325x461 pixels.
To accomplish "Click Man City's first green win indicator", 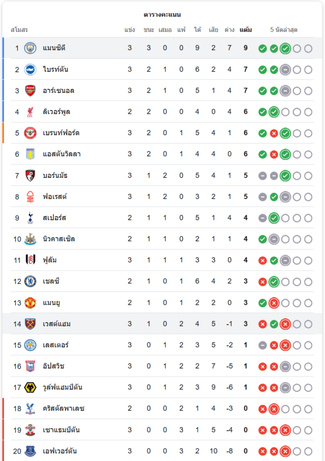I will click(262, 48).
